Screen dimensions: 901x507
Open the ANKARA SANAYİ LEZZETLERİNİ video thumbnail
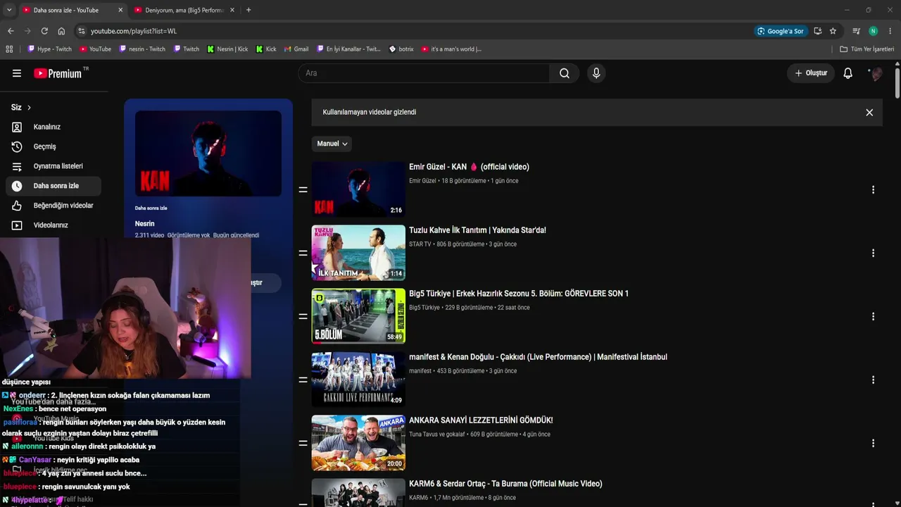coord(358,443)
